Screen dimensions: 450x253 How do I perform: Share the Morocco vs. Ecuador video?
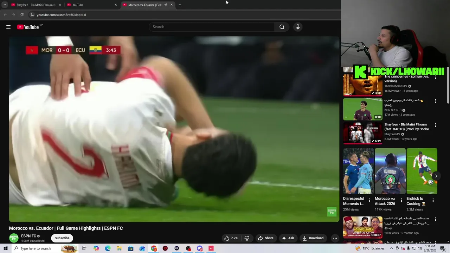pyautogui.click(x=266, y=238)
